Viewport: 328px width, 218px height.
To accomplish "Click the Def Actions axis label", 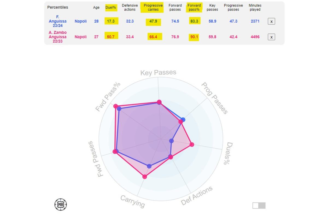I will coord(197,196).
